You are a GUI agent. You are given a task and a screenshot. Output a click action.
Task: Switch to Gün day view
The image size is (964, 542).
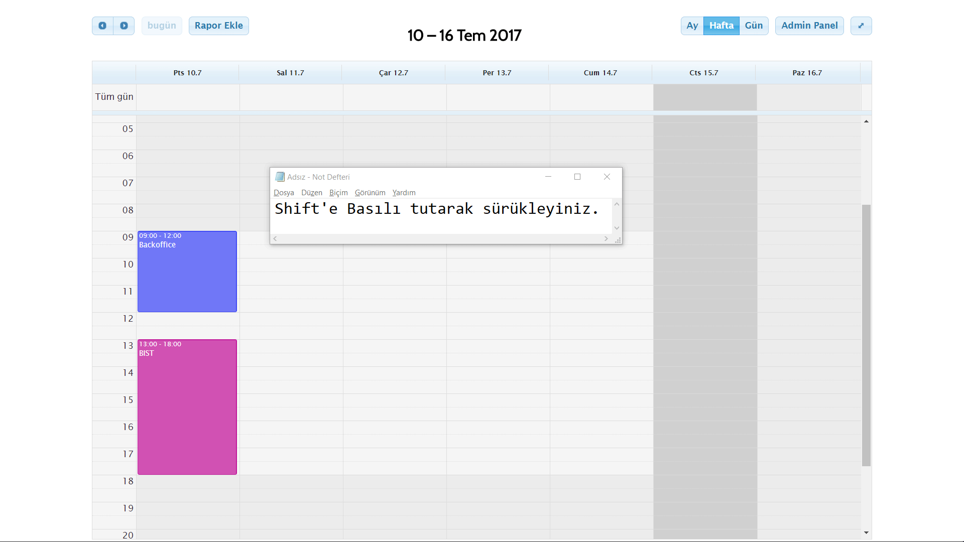coord(754,26)
